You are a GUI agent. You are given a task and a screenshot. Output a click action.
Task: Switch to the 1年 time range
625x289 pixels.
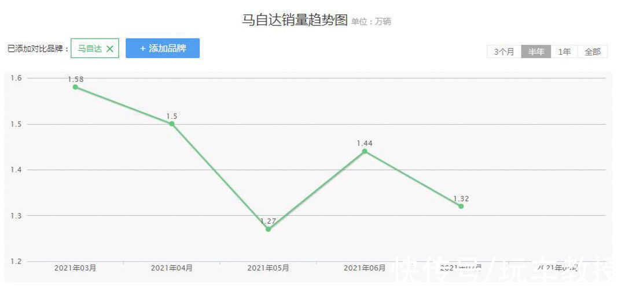click(564, 52)
